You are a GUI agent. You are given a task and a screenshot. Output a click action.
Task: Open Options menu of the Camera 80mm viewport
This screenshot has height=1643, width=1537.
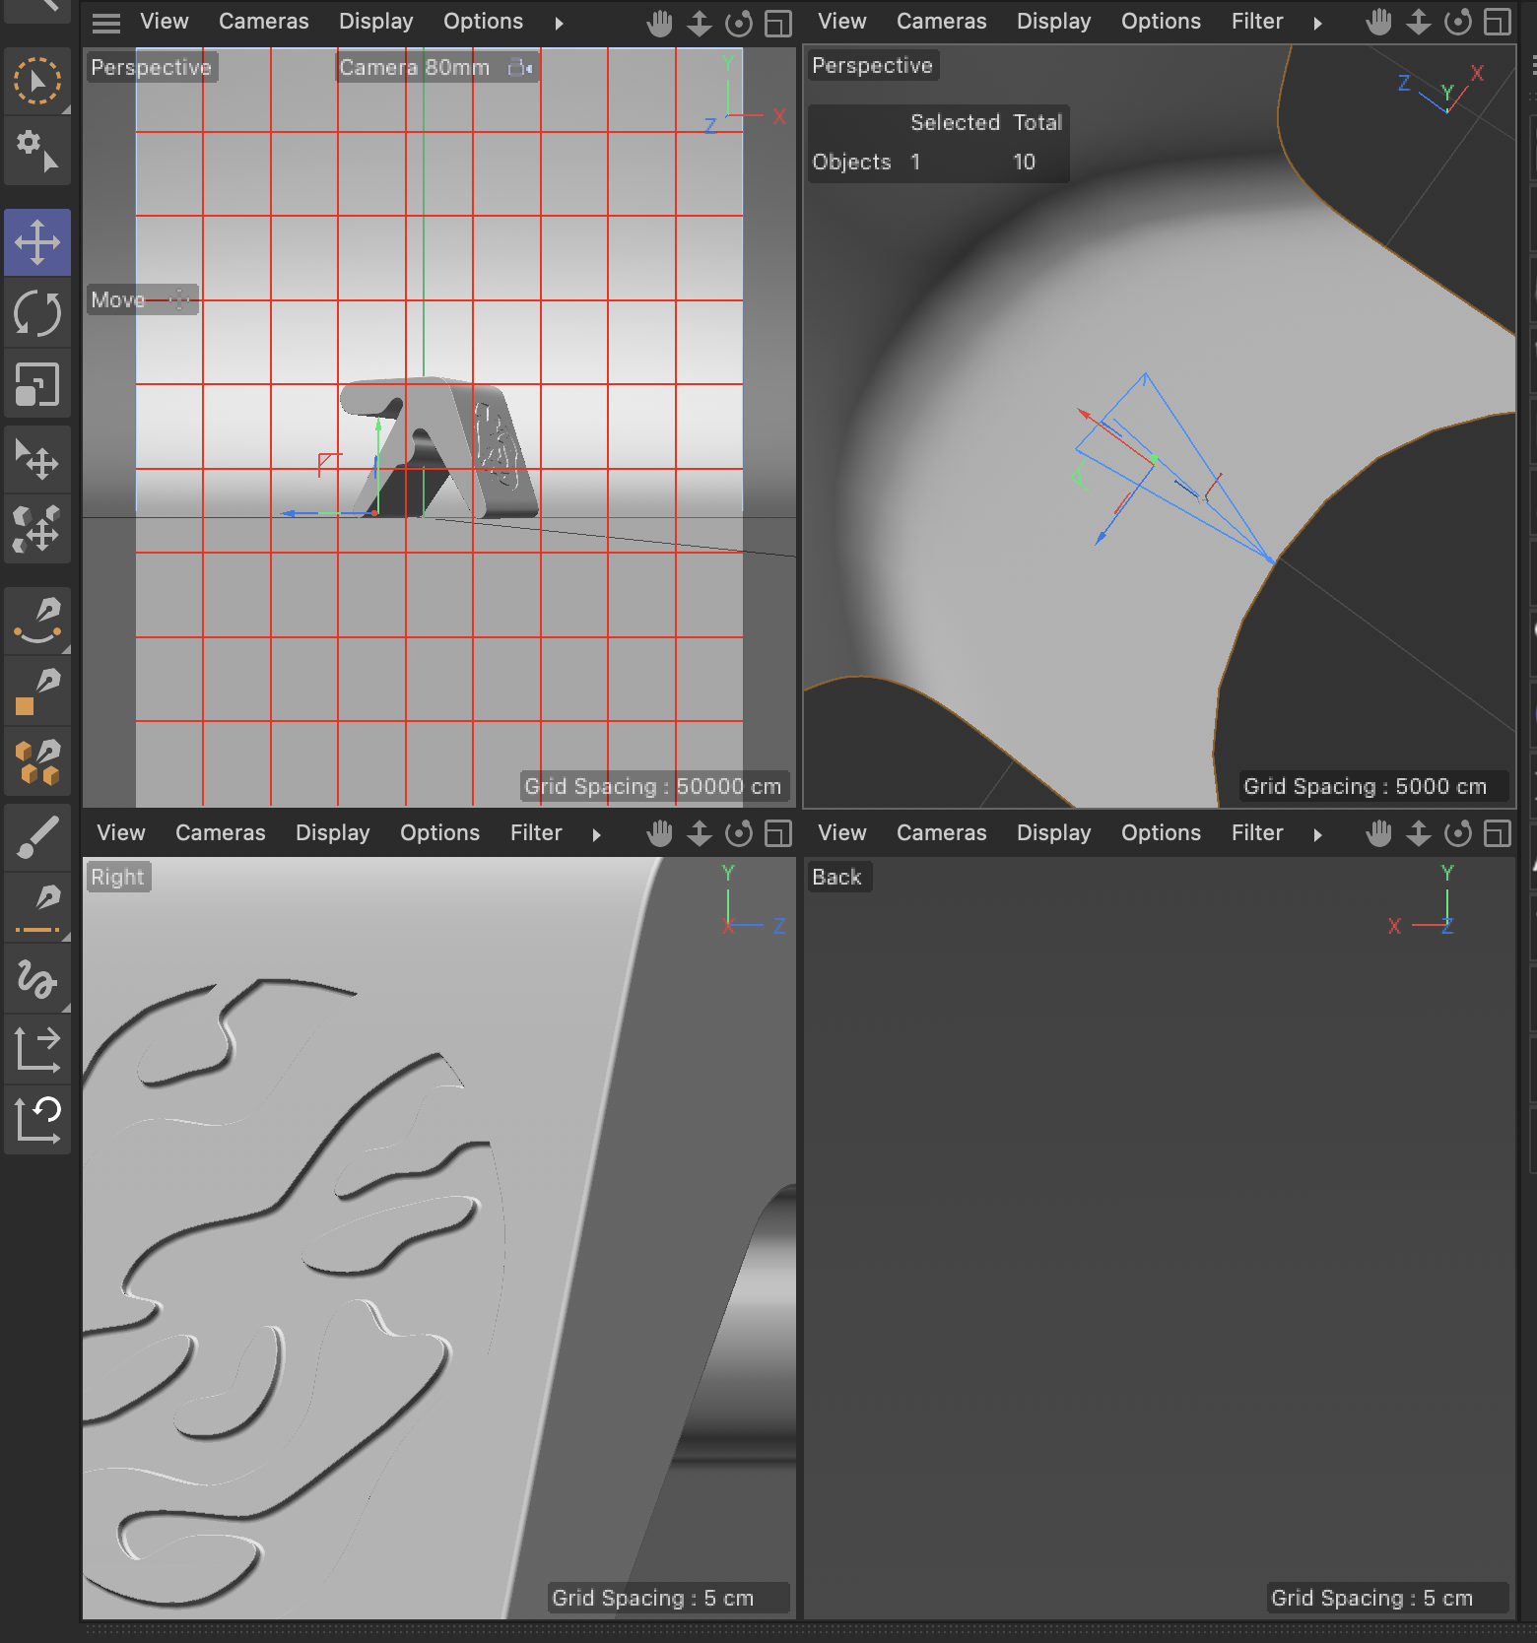click(x=483, y=21)
